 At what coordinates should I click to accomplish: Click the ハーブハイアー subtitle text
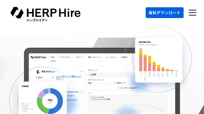point(37,20)
